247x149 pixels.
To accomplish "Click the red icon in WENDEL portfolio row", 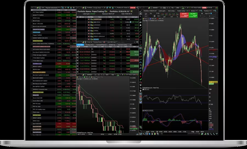I will pos(89,39).
